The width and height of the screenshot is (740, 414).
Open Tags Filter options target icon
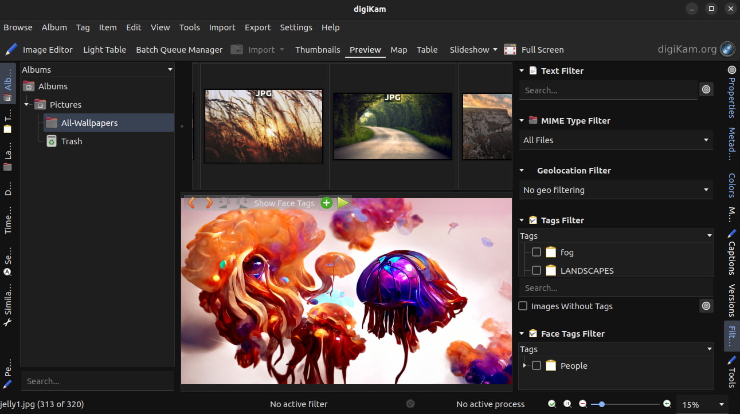[706, 306]
